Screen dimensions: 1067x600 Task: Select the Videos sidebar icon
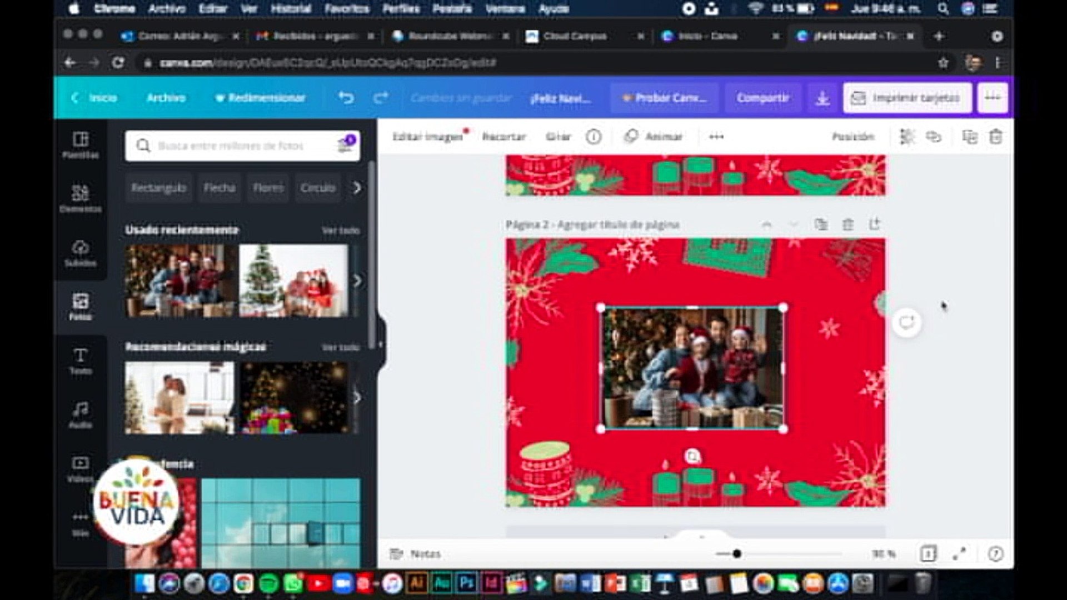[x=81, y=467]
